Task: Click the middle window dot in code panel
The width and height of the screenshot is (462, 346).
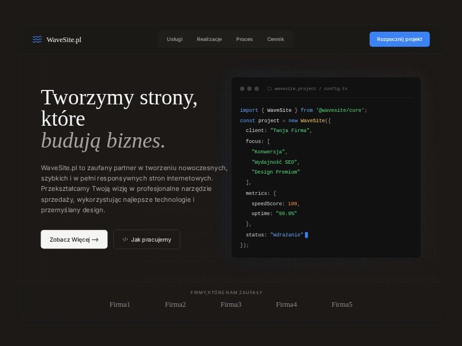Action: coord(249,88)
